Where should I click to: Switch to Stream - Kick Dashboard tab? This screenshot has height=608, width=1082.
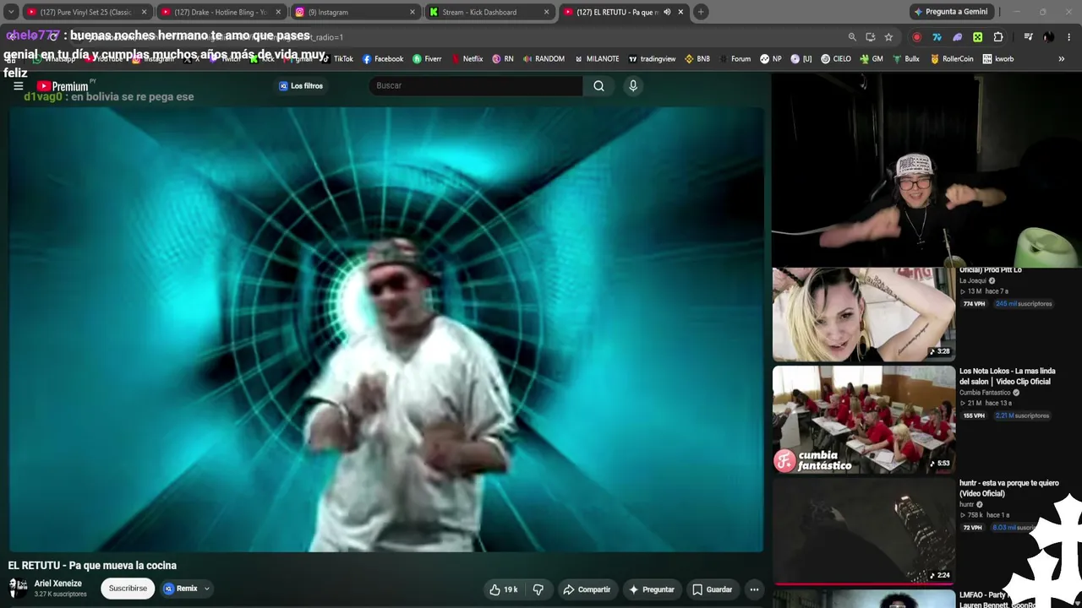click(x=489, y=12)
